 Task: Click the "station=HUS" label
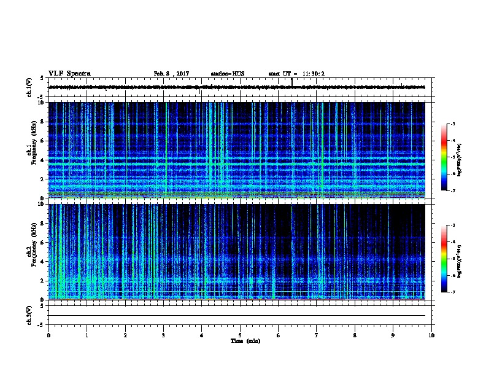pos(228,74)
